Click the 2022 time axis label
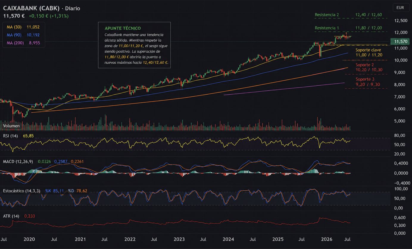This screenshot has height=249, width=412. (x=130, y=239)
